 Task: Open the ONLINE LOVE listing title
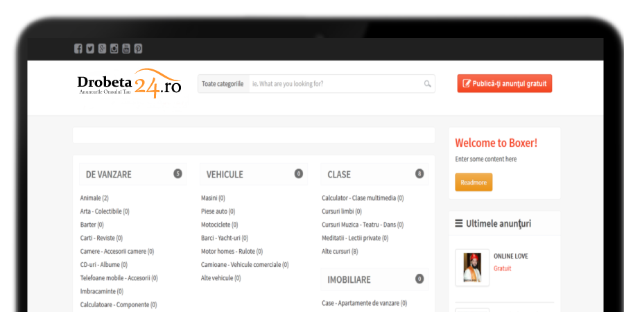coord(511,257)
